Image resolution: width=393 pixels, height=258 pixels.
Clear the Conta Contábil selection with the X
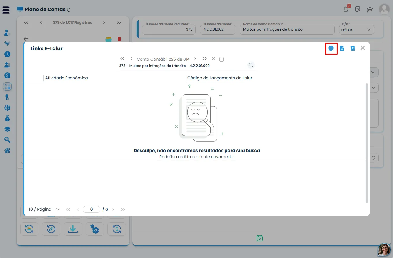coord(213,59)
